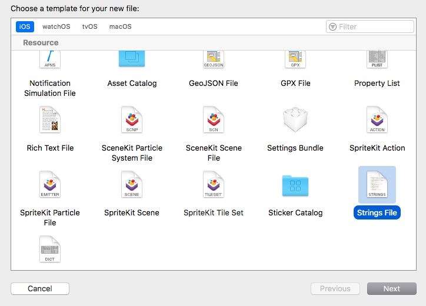The image size is (426, 306).
Task: Click the "GPX File" label
Action: [x=295, y=83]
